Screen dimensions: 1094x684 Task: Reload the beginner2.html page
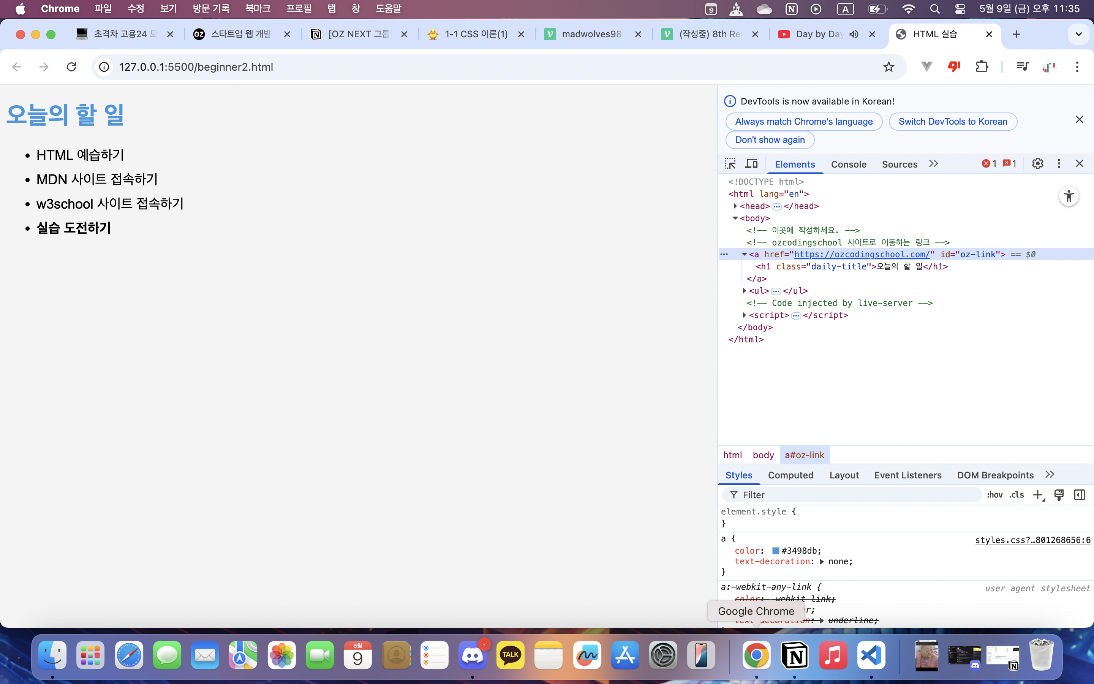point(71,67)
